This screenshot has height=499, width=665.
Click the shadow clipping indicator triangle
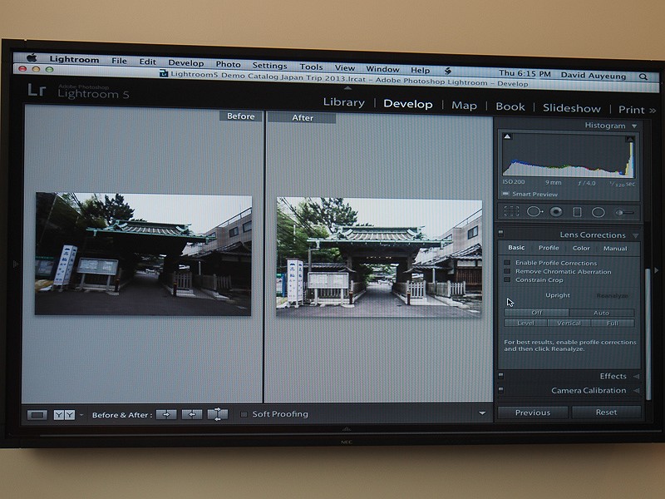[507, 136]
